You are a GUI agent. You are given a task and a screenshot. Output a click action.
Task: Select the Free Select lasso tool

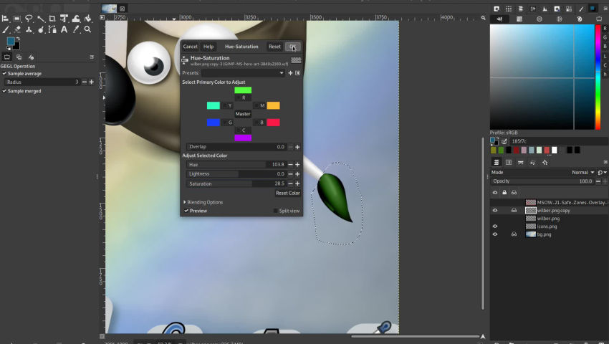coord(29,18)
